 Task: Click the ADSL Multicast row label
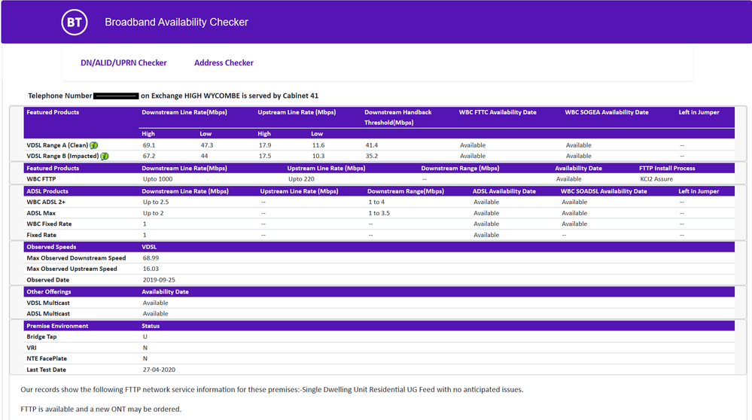coord(48,314)
